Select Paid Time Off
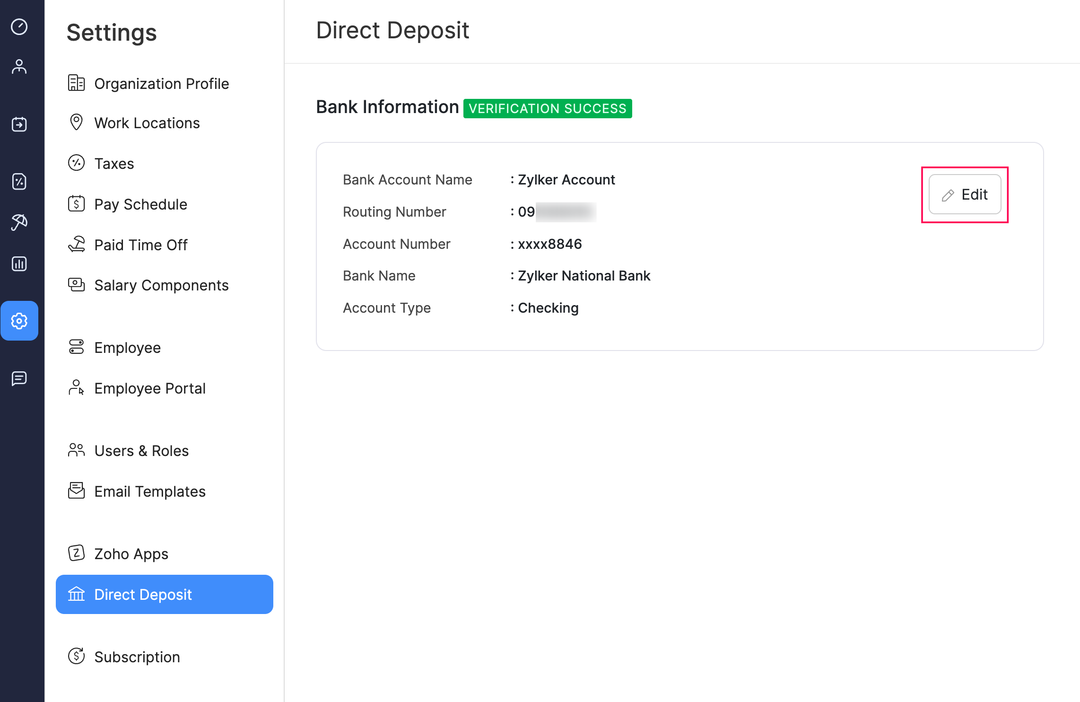Viewport: 1080px width, 702px height. (x=140, y=245)
